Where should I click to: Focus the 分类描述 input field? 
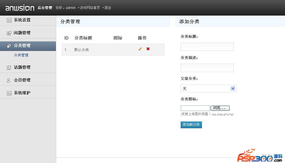tap(207, 68)
